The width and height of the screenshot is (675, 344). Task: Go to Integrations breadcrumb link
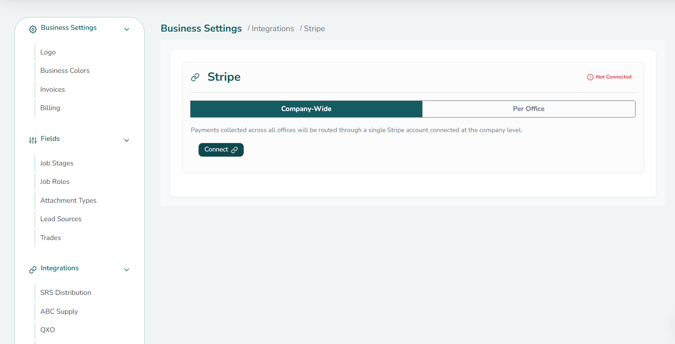273,29
